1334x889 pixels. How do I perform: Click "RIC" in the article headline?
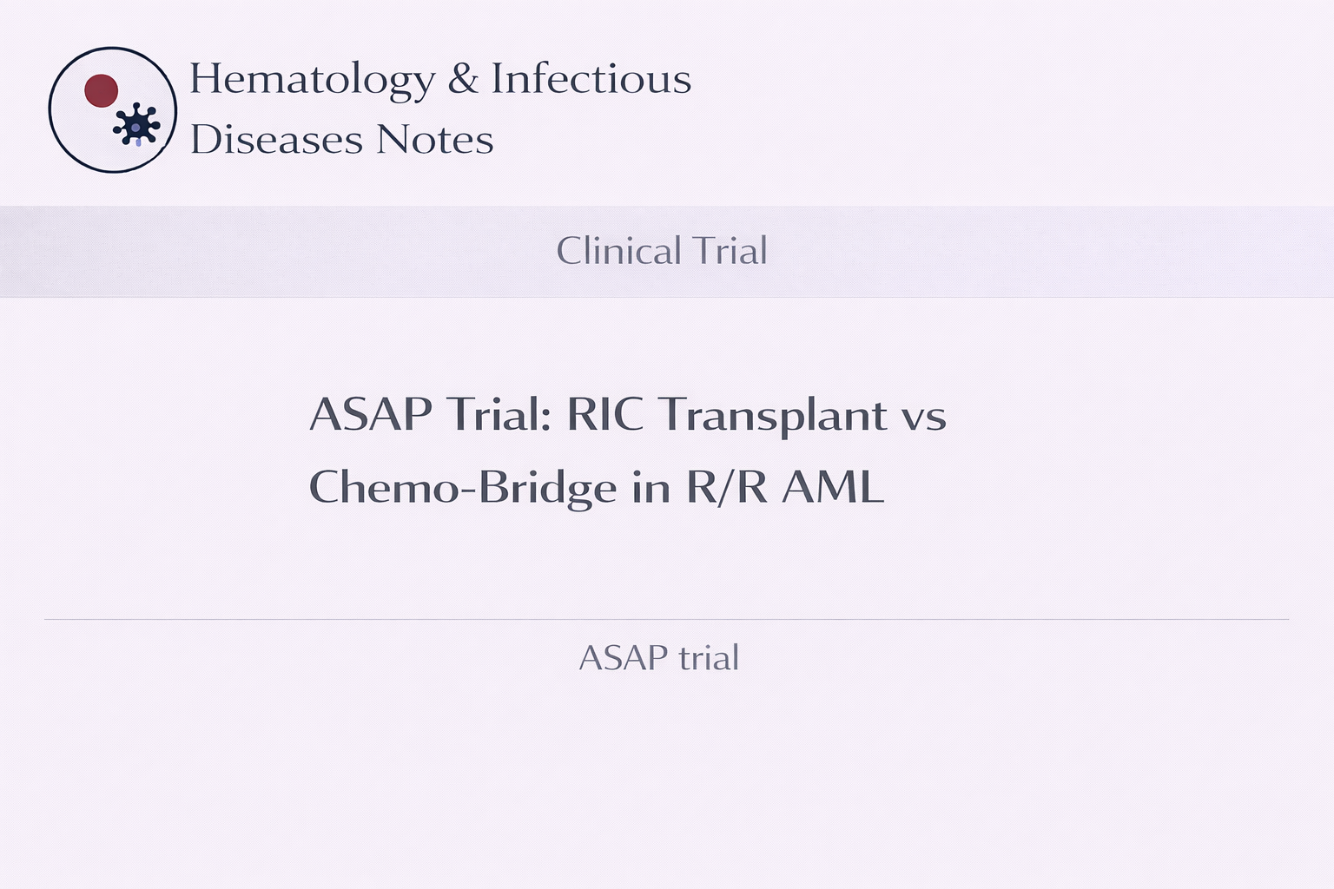605,414
